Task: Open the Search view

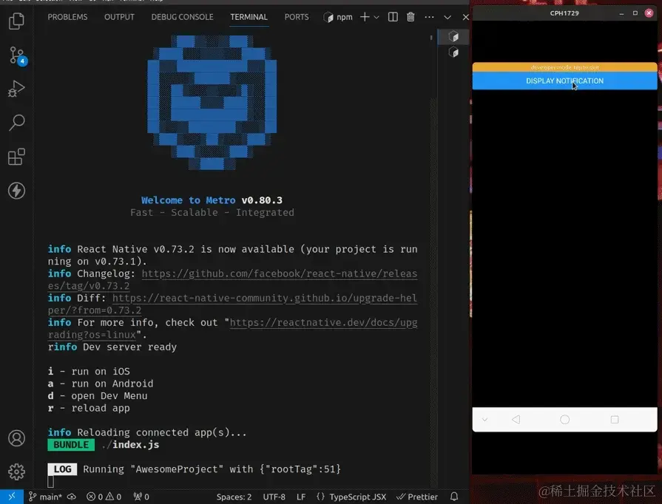Action: [x=16, y=123]
